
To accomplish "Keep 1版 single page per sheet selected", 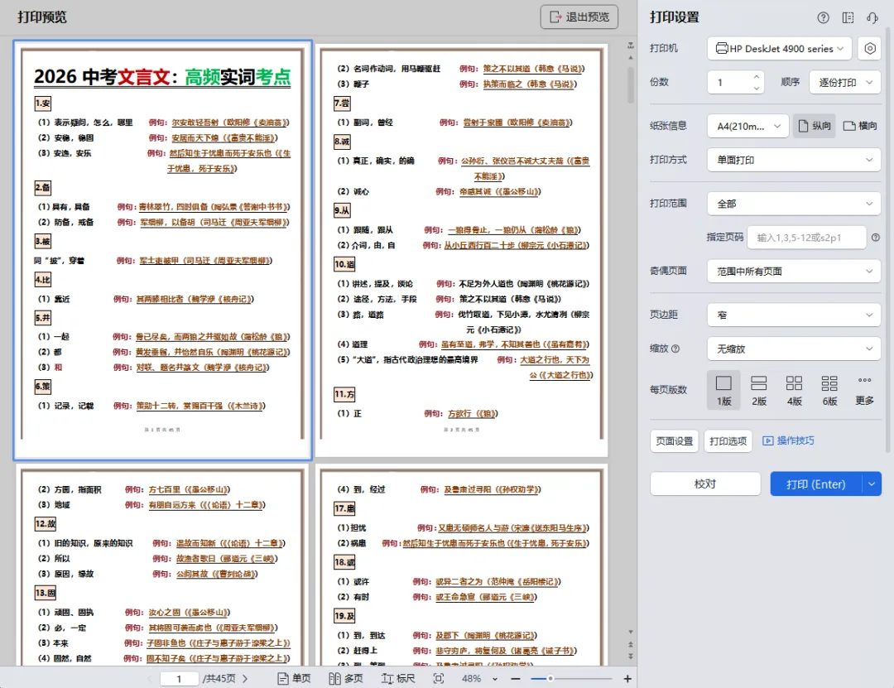I will [x=723, y=390].
